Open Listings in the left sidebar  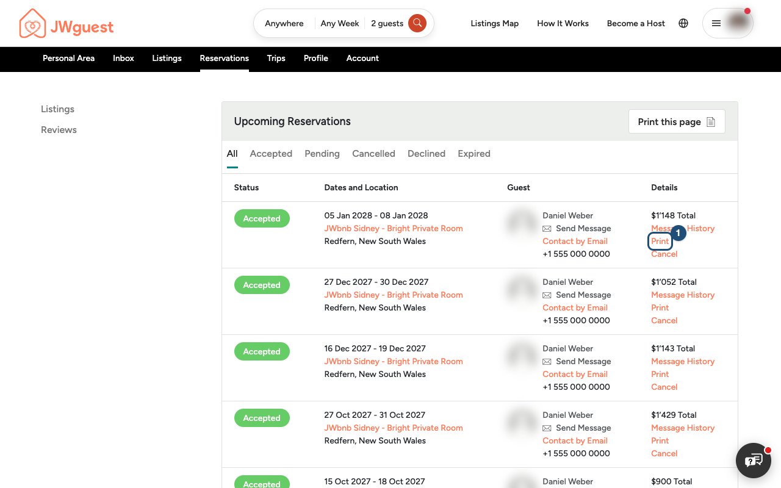click(x=57, y=109)
